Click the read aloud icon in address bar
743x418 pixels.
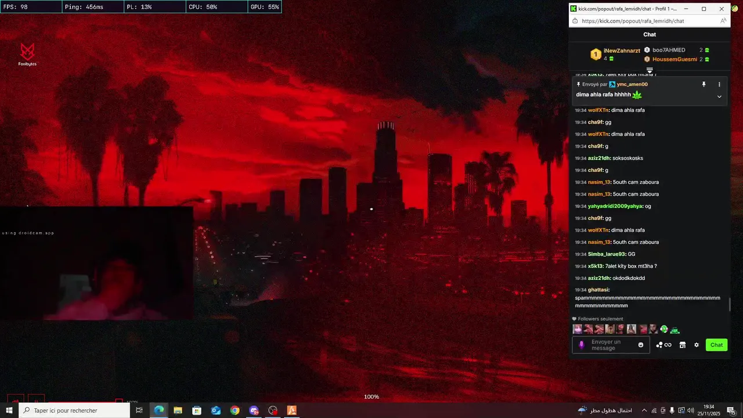723,21
